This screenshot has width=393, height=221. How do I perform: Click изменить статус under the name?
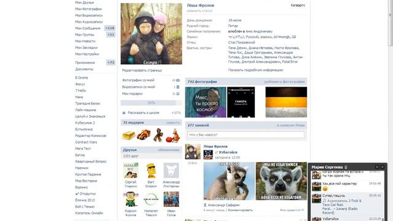click(200, 11)
